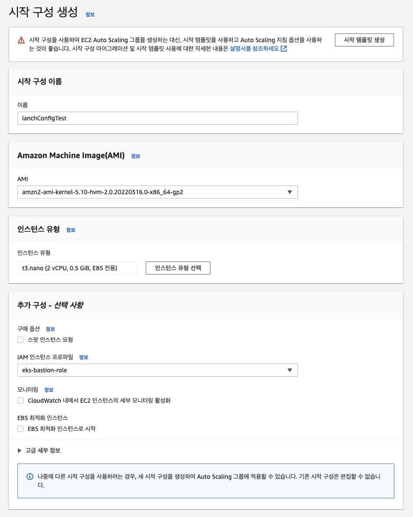This screenshot has height=517, width=413.
Task: Click the t3.nano instance type field
Action: [x=77, y=268]
